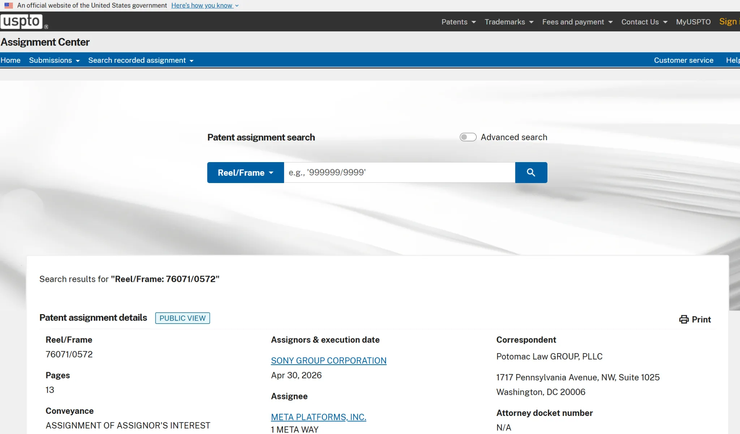Image resolution: width=740 pixels, height=434 pixels.
Task: Click the printer icon beside Print
Action: pyautogui.click(x=684, y=319)
